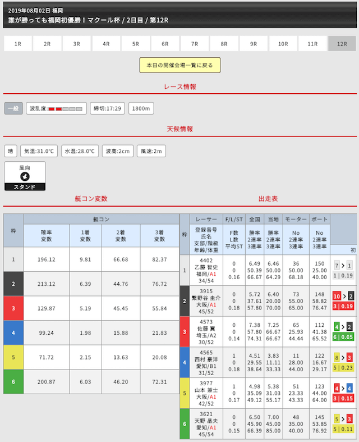Click the 気温:31.0℃ tag

click(39, 151)
